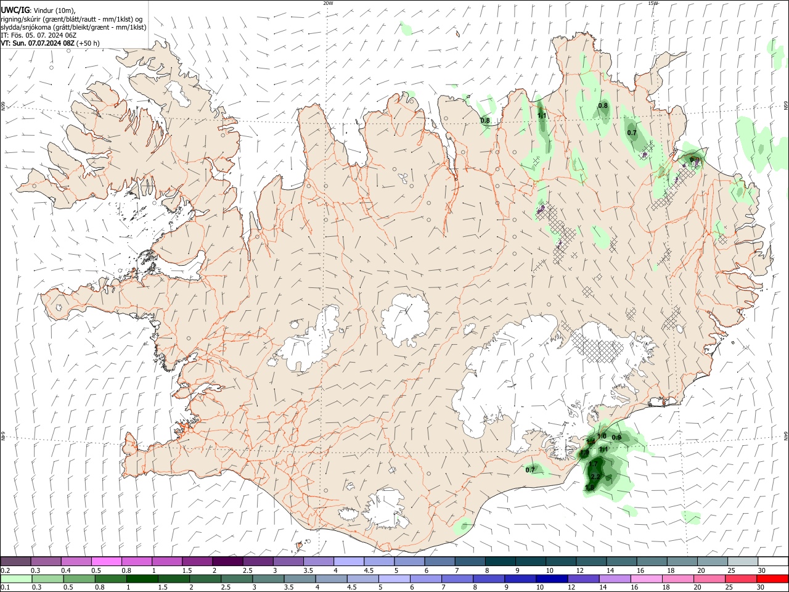789x592 pixels.
Task: Click the medium green 0.5 rain swatch
Action: [78, 579]
